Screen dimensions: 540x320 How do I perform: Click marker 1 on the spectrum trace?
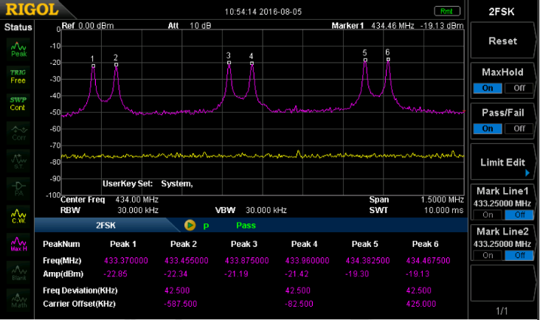93,66
